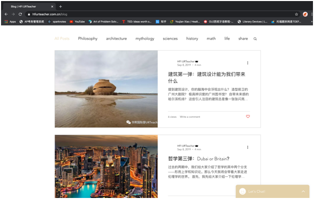Open the round building thumbnail image
Image resolution: width=314 pixels, height=199 pixels.
[x=106, y=89]
